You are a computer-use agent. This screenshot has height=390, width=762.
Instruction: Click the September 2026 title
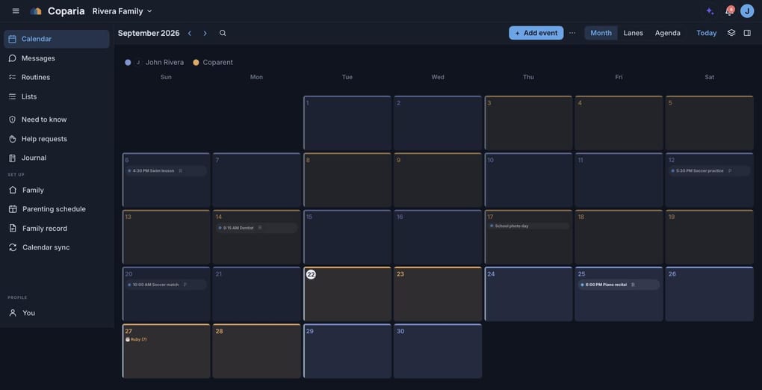tap(149, 33)
